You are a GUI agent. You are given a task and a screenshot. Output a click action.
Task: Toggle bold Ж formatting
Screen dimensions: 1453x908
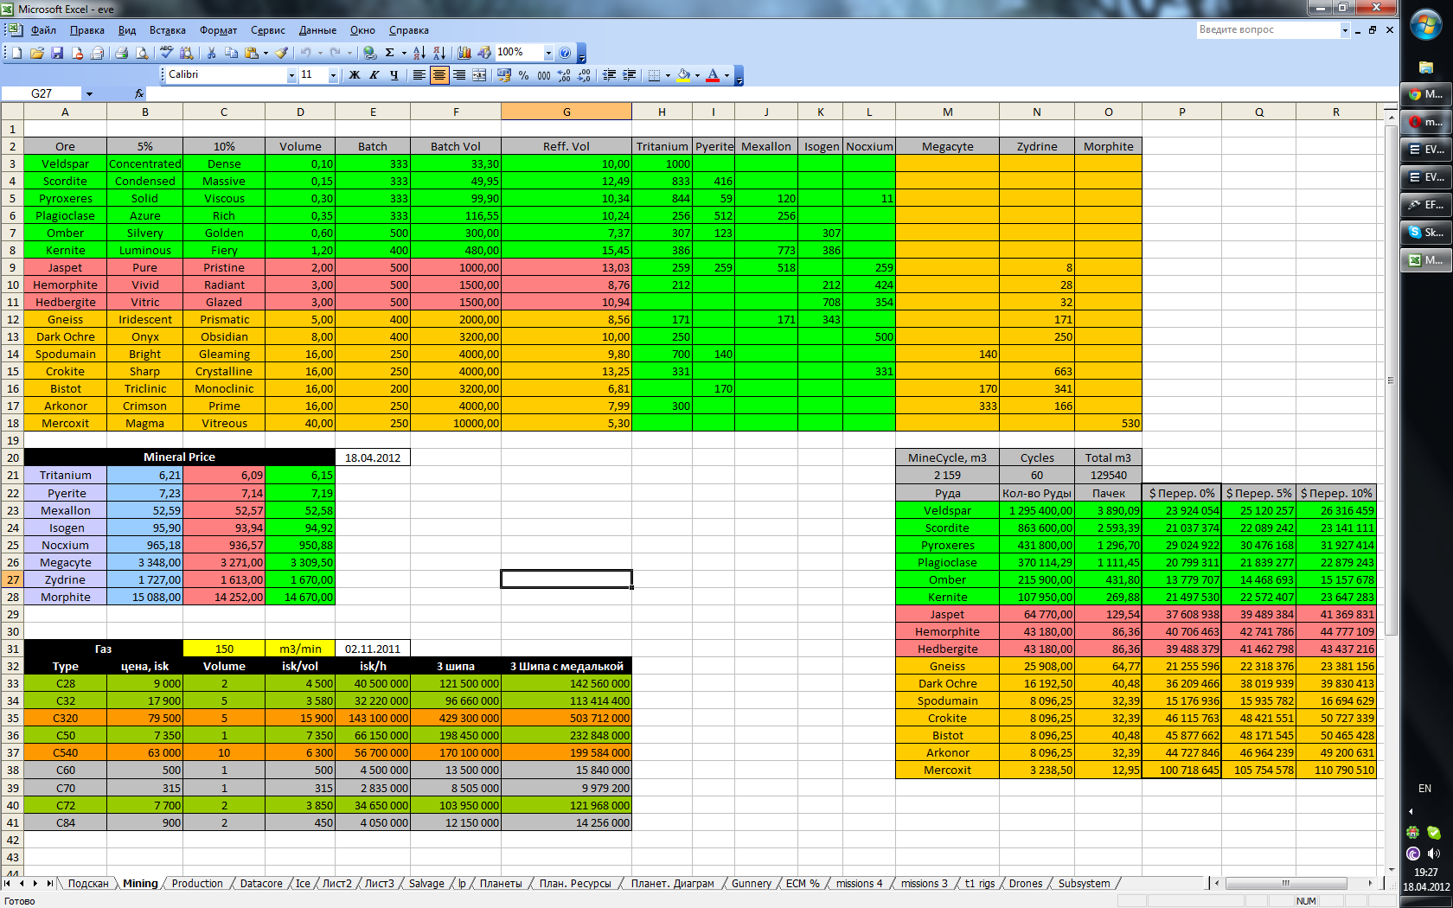(354, 75)
